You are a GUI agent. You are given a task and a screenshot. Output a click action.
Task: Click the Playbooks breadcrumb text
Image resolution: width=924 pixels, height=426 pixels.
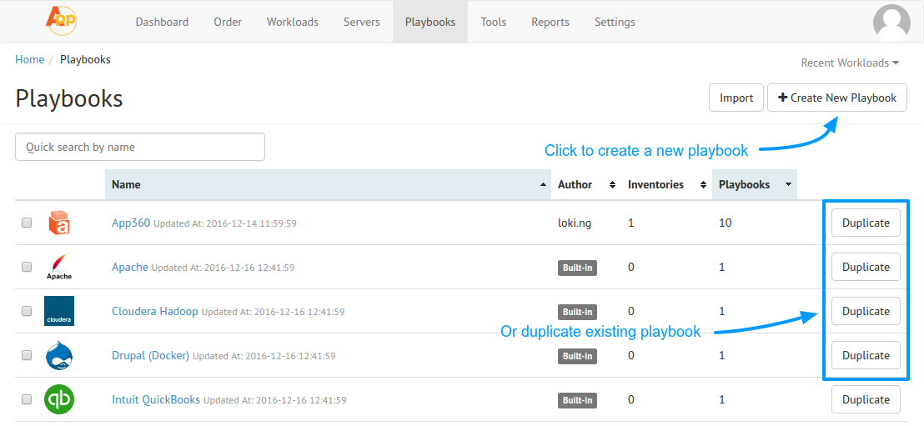click(85, 59)
